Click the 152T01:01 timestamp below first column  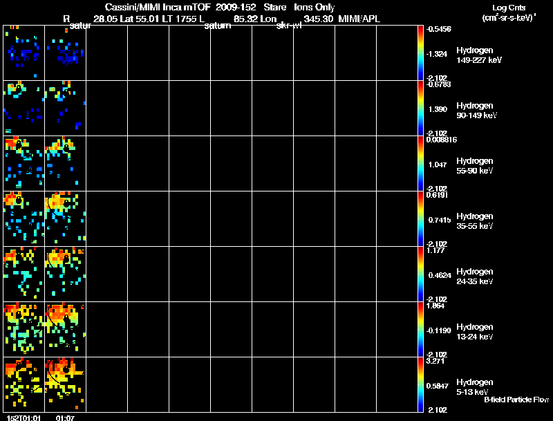(24, 418)
